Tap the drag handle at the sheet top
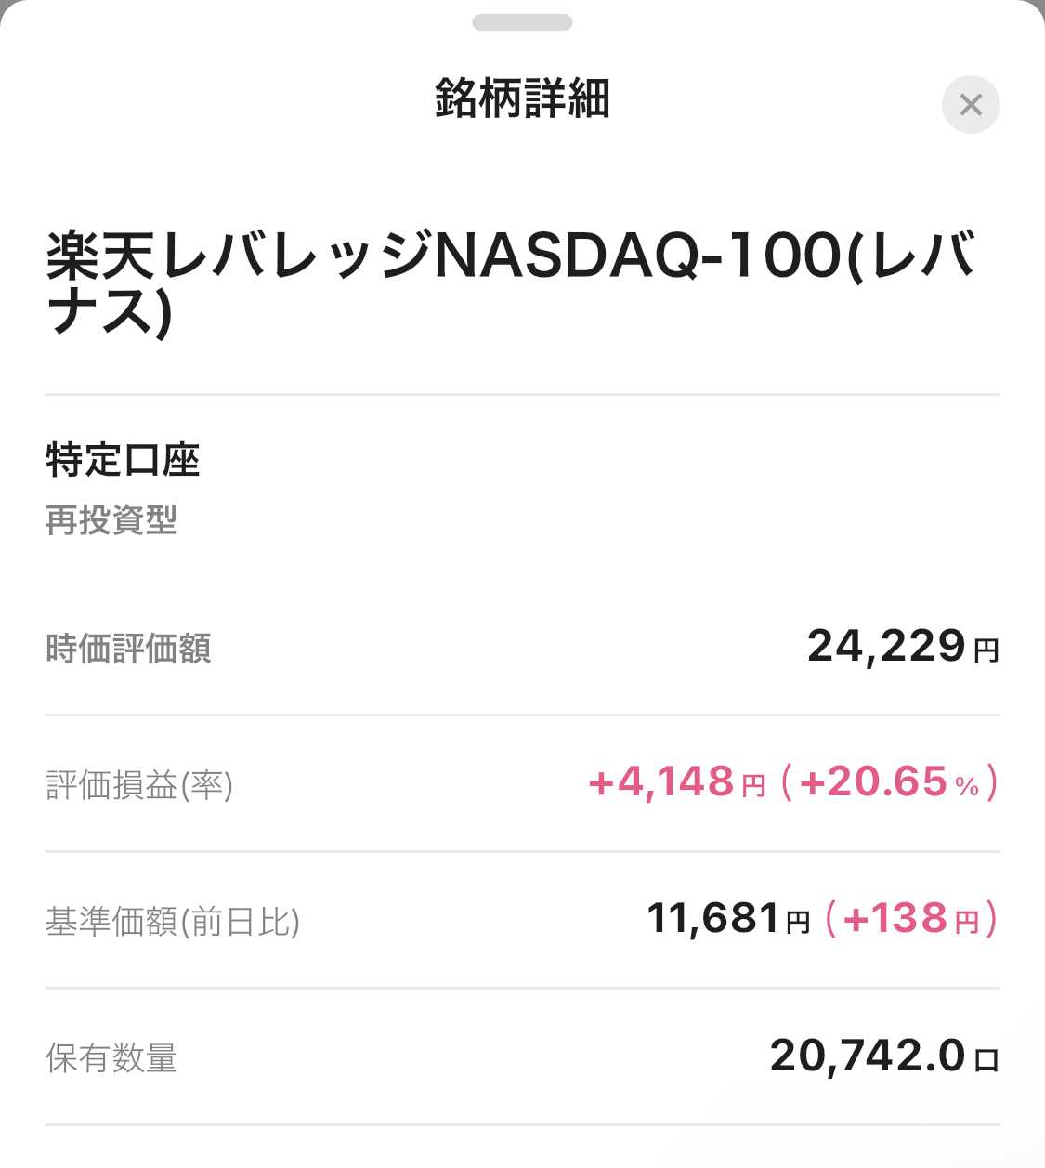Viewport: 1045px width, 1168px height. 522,22
